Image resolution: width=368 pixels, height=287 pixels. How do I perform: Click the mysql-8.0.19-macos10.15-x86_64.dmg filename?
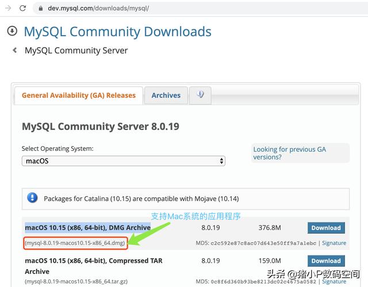(75, 243)
